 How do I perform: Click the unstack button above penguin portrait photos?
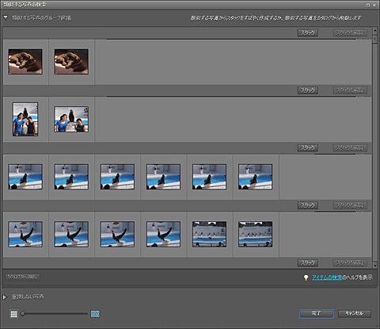tap(350, 90)
